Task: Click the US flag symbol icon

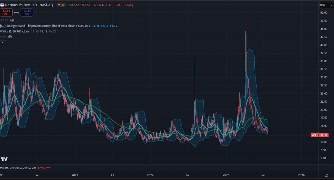Action: (2, 5)
